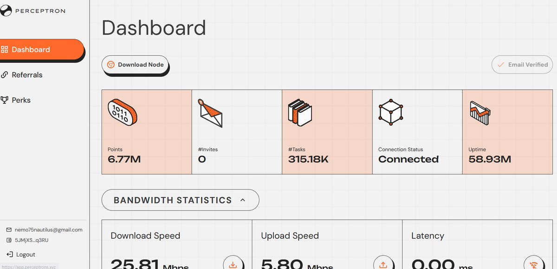Viewport: 557px width, 269px height.
Task: Click the books Tasks icon
Action: 300,112
